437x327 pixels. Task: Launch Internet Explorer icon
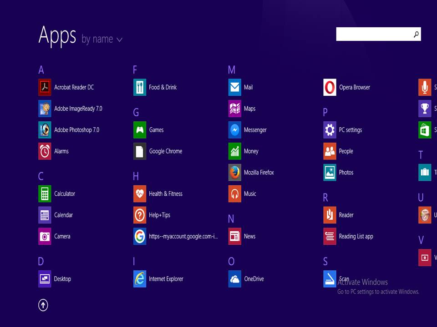point(140,279)
